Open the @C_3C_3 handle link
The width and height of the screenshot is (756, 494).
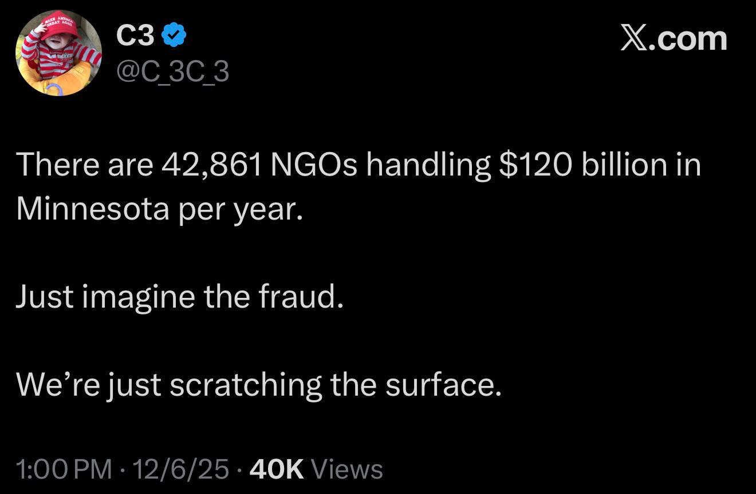click(x=172, y=72)
